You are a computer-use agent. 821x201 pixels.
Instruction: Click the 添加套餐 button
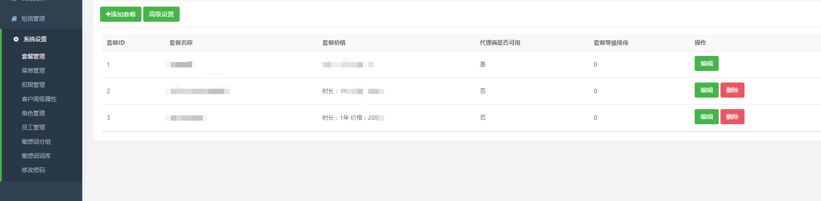(x=121, y=14)
